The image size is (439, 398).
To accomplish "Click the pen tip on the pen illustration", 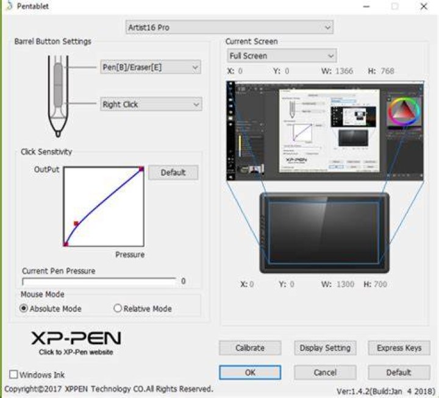I will pos(58,133).
